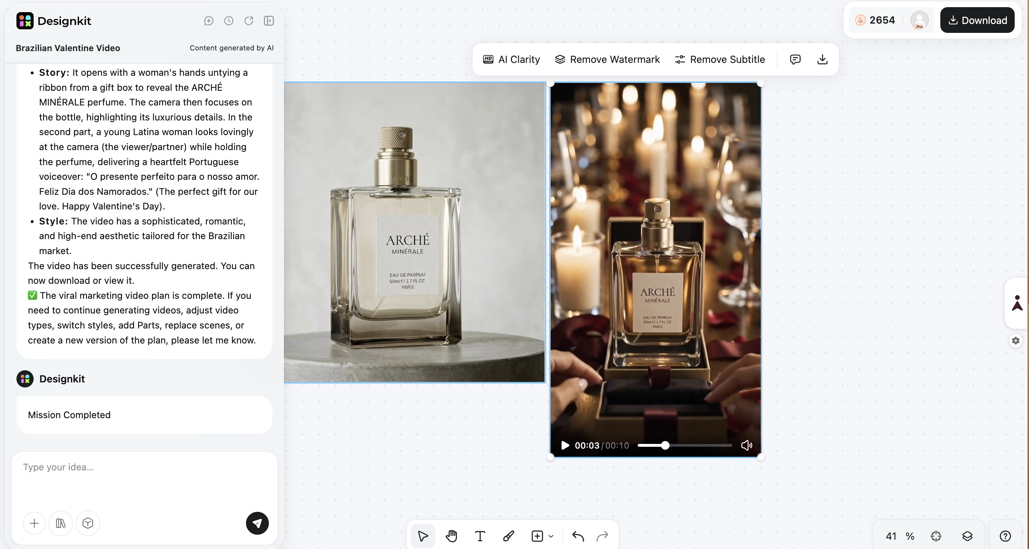This screenshot has width=1029, height=549.
Task: Click the video progress slider
Action: [x=685, y=445]
